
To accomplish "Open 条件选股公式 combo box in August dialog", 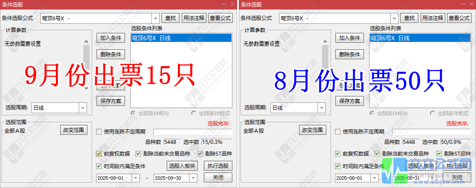I will [394, 18].
